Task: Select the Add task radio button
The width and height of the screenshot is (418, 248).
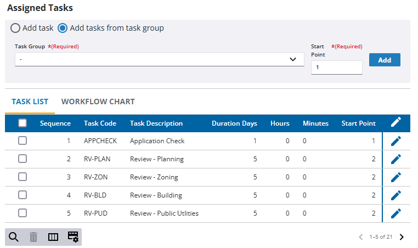Action: 15,28
